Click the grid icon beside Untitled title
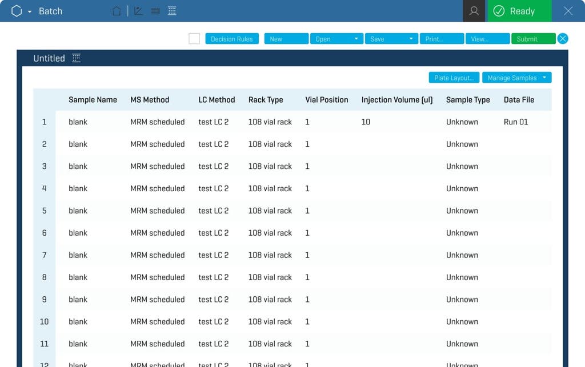 (x=76, y=58)
